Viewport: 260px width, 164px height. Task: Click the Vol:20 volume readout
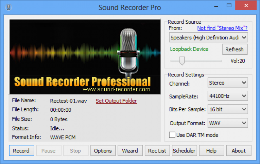coord(238,61)
